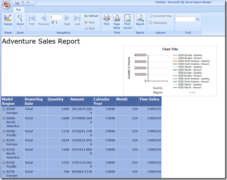Go to the Previous page
Screen dimensions: 227x180
(44, 20)
